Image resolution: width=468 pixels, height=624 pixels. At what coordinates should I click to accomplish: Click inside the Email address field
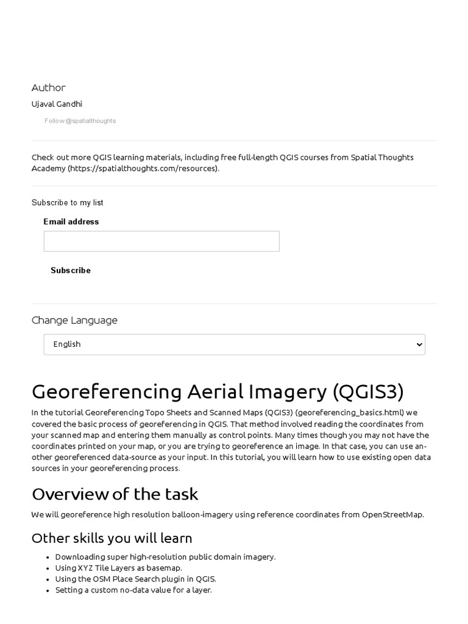(x=161, y=241)
